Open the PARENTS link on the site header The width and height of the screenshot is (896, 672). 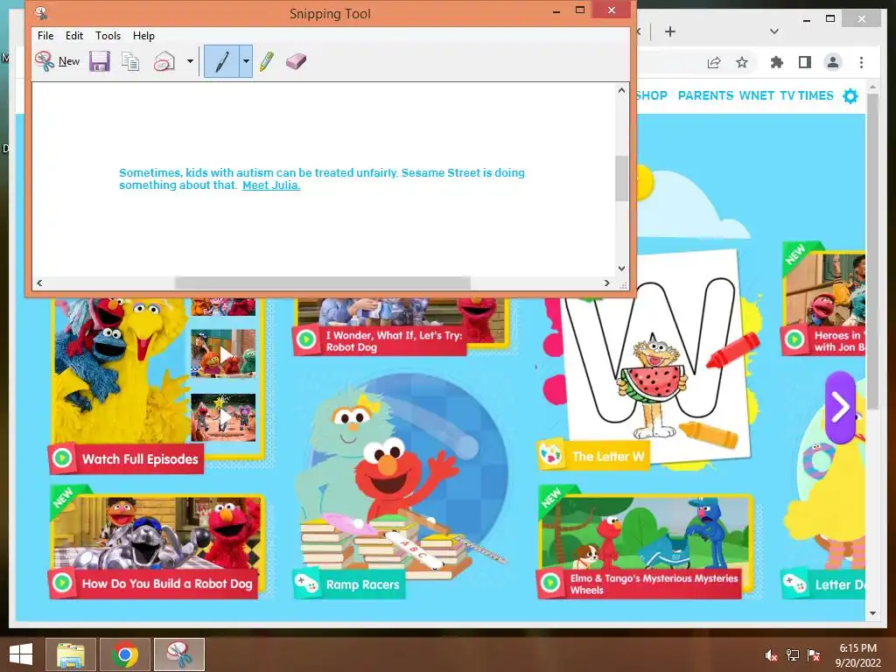coord(705,95)
